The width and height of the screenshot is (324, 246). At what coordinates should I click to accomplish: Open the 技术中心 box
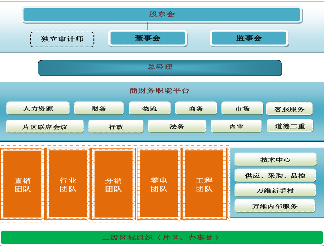point(275,160)
